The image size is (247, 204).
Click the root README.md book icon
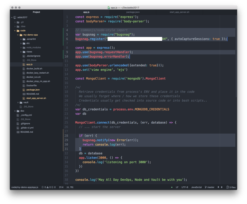(18, 132)
